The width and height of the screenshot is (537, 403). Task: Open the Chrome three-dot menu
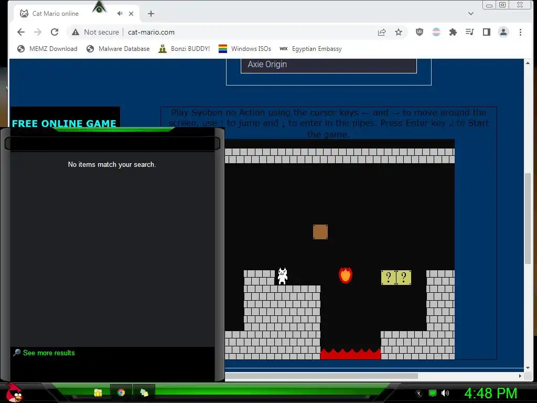pyautogui.click(x=520, y=32)
